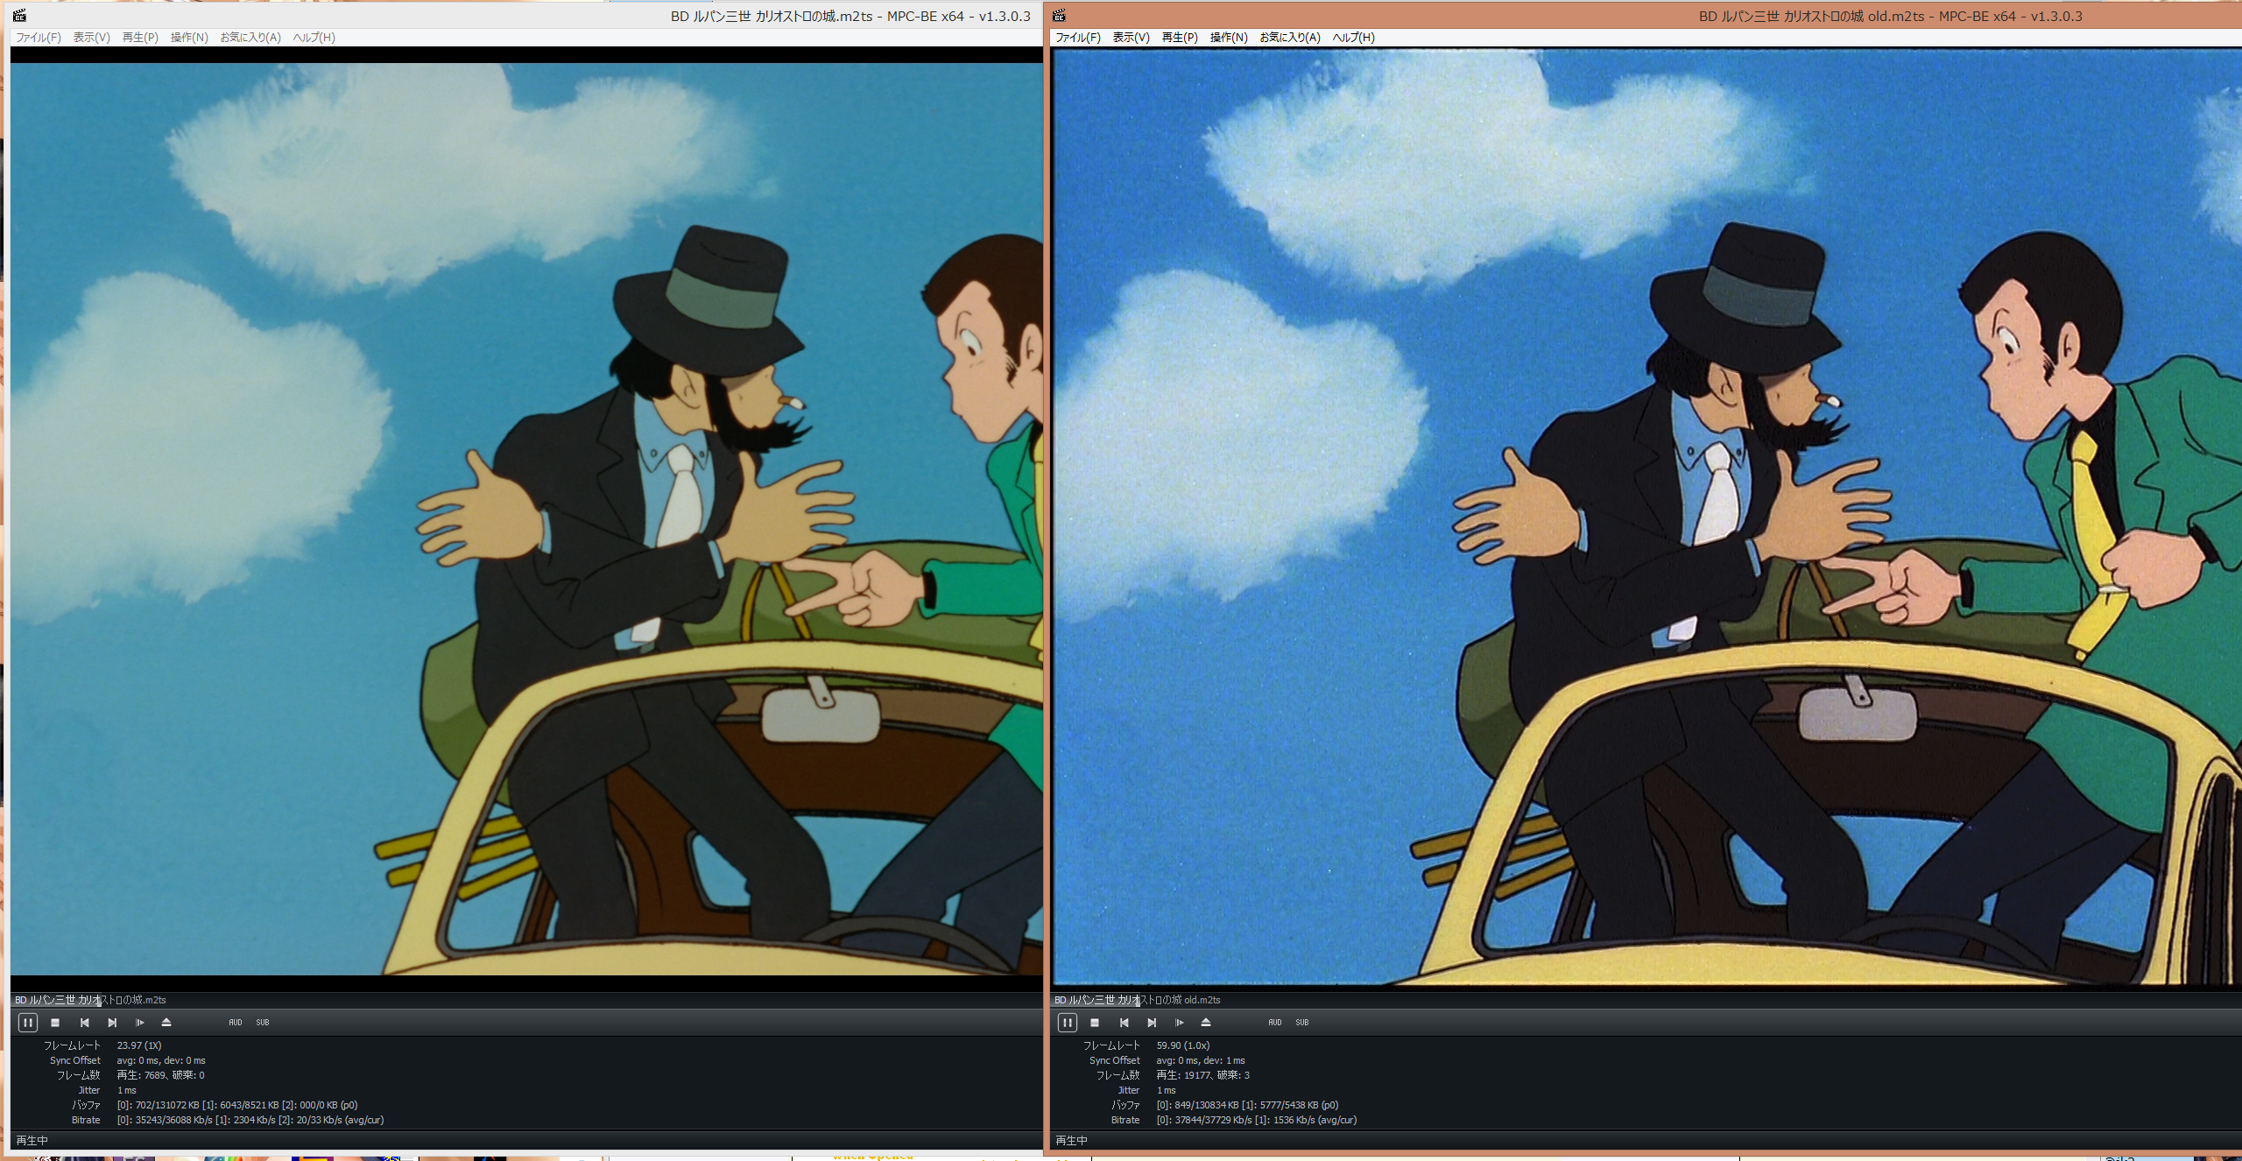The height and width of the screenshot is (1161, 2242).
Task: Open ヘルプ(H) menu in the right window
Action: click(1353, 38)
